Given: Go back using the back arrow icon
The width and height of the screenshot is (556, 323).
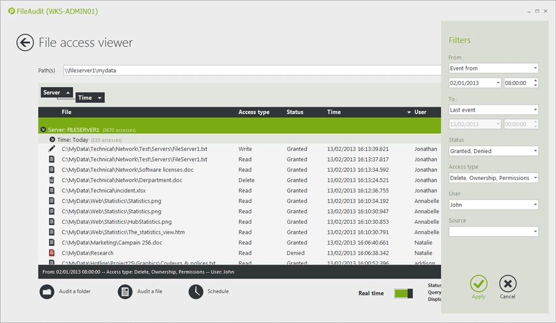Looking at the screenshot, I should [x=25, y=43].
